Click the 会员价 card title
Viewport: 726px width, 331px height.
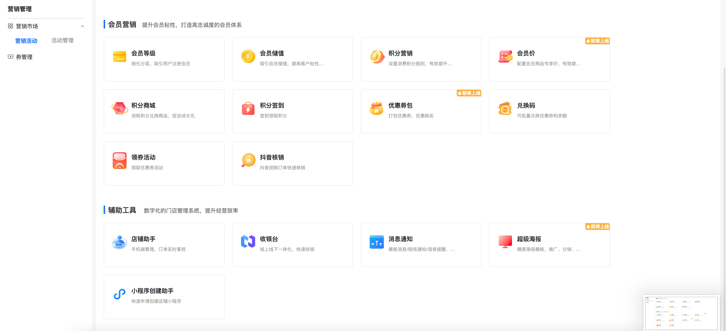(x=526, y=53)
